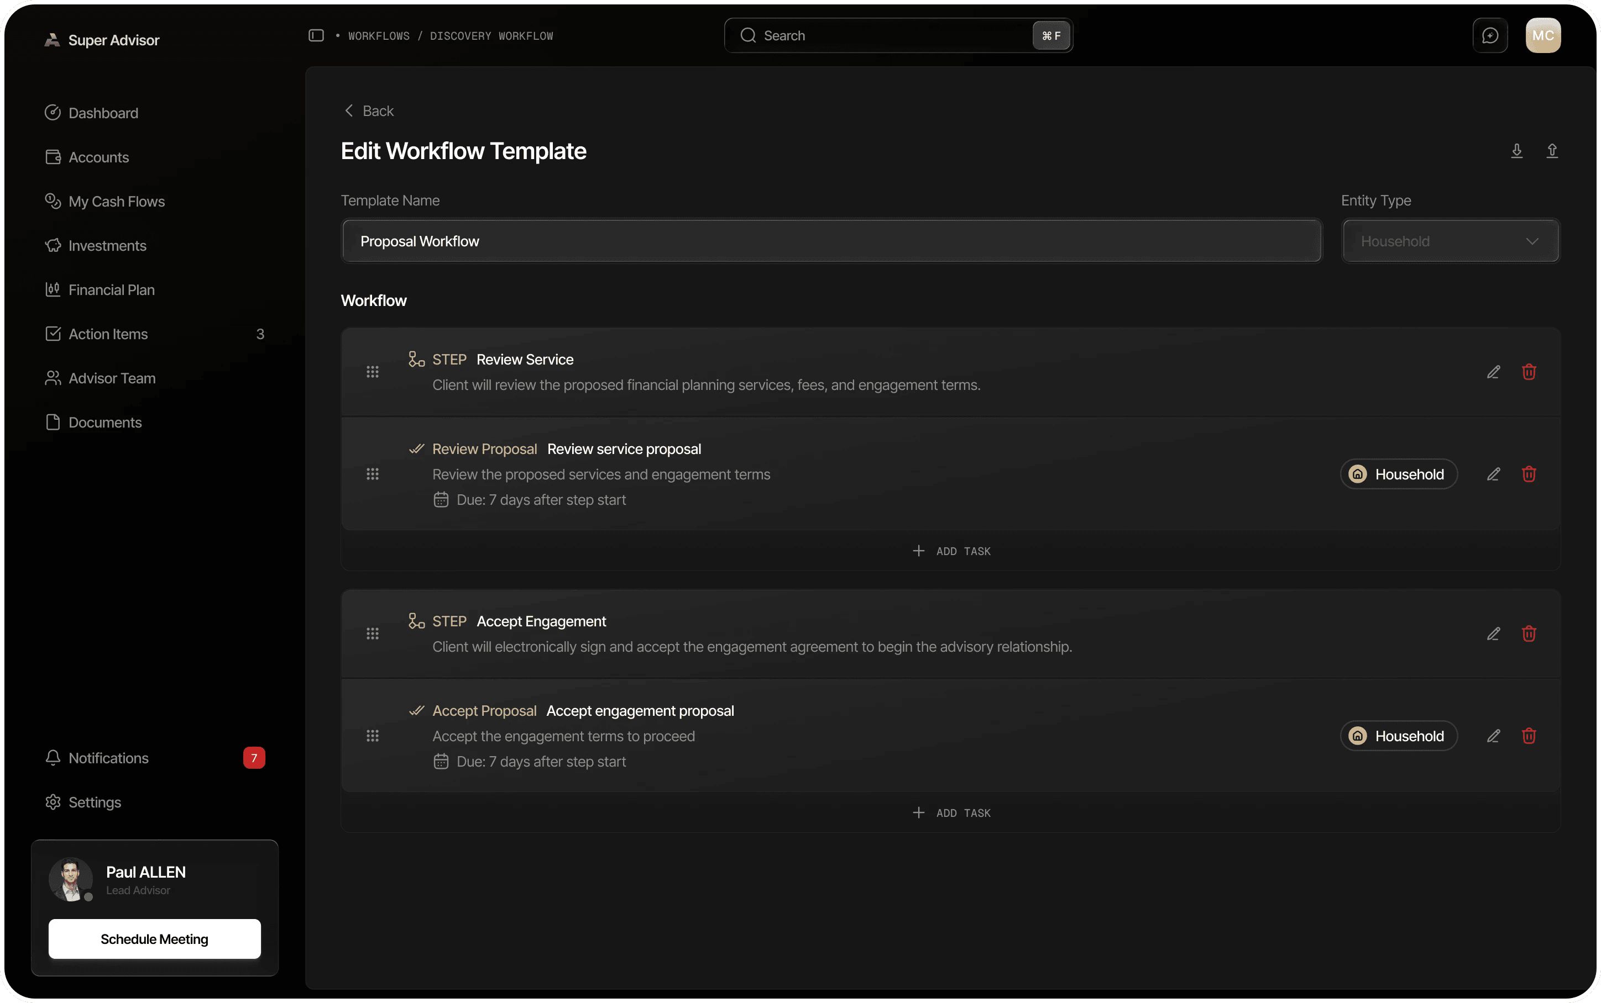Open Investments in sidebar
This screenshot has height=1003, width=1601.
click(95, 245)
